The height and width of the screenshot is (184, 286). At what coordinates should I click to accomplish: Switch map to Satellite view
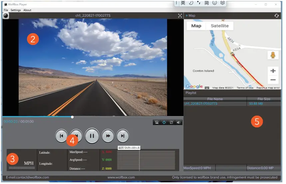pyautogui.click(x=220, y=26)
